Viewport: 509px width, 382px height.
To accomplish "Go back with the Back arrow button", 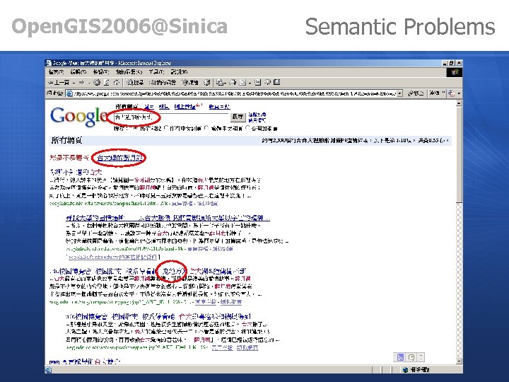I will 59,83.
